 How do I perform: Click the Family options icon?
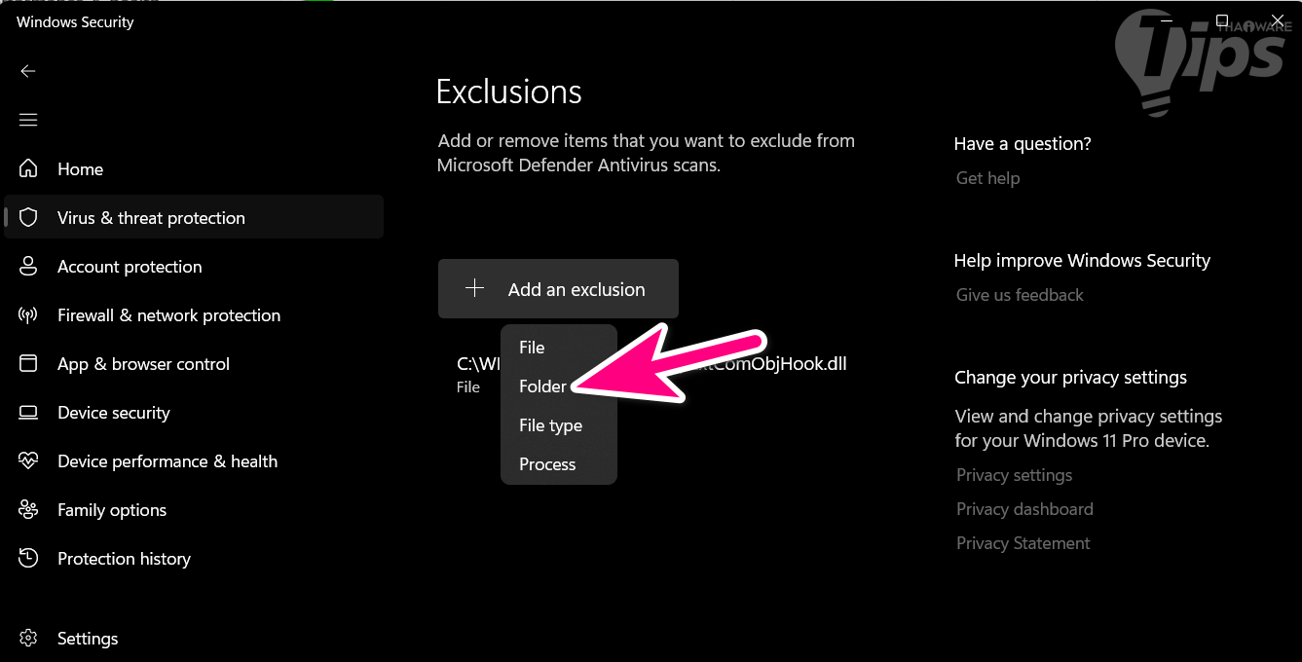click(28, 509)
